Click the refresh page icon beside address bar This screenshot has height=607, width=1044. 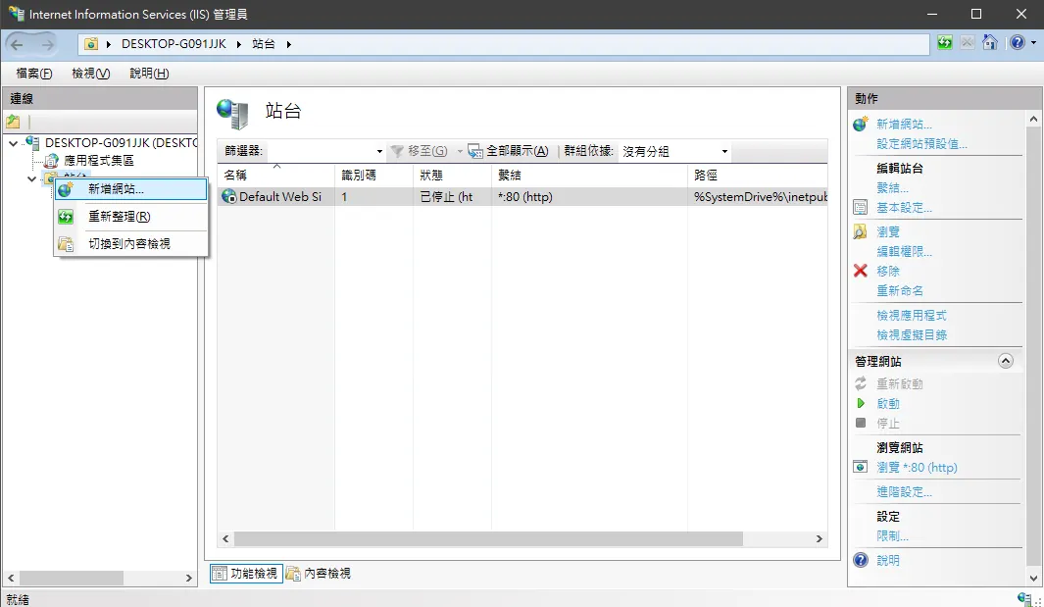click(945, 43)
